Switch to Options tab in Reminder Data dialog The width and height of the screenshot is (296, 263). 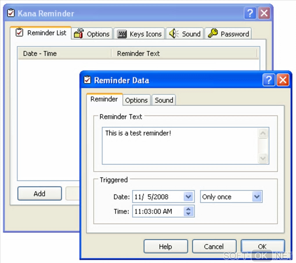coord(136,100)
